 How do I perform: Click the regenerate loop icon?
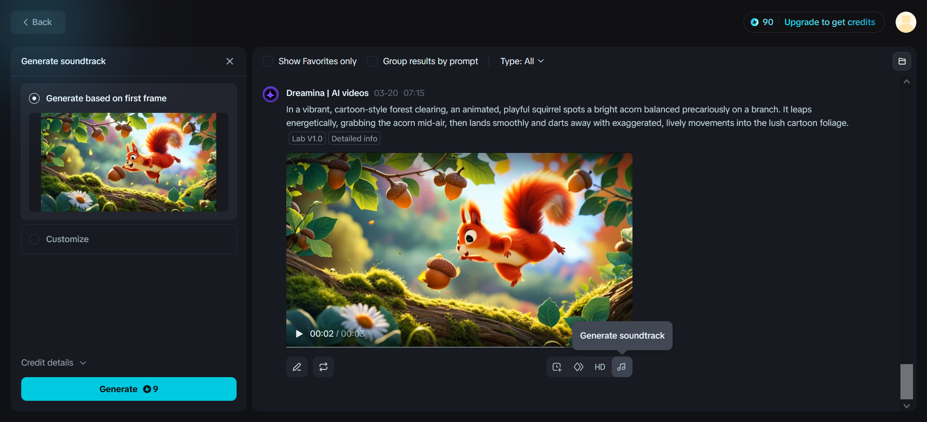(x=323, y=367)
